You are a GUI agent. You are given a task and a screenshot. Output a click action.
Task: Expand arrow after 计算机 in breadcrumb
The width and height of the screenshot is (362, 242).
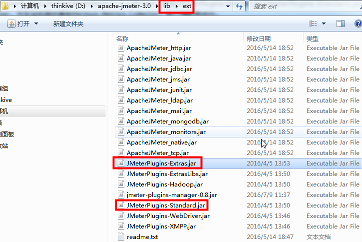tap(45, 6)
